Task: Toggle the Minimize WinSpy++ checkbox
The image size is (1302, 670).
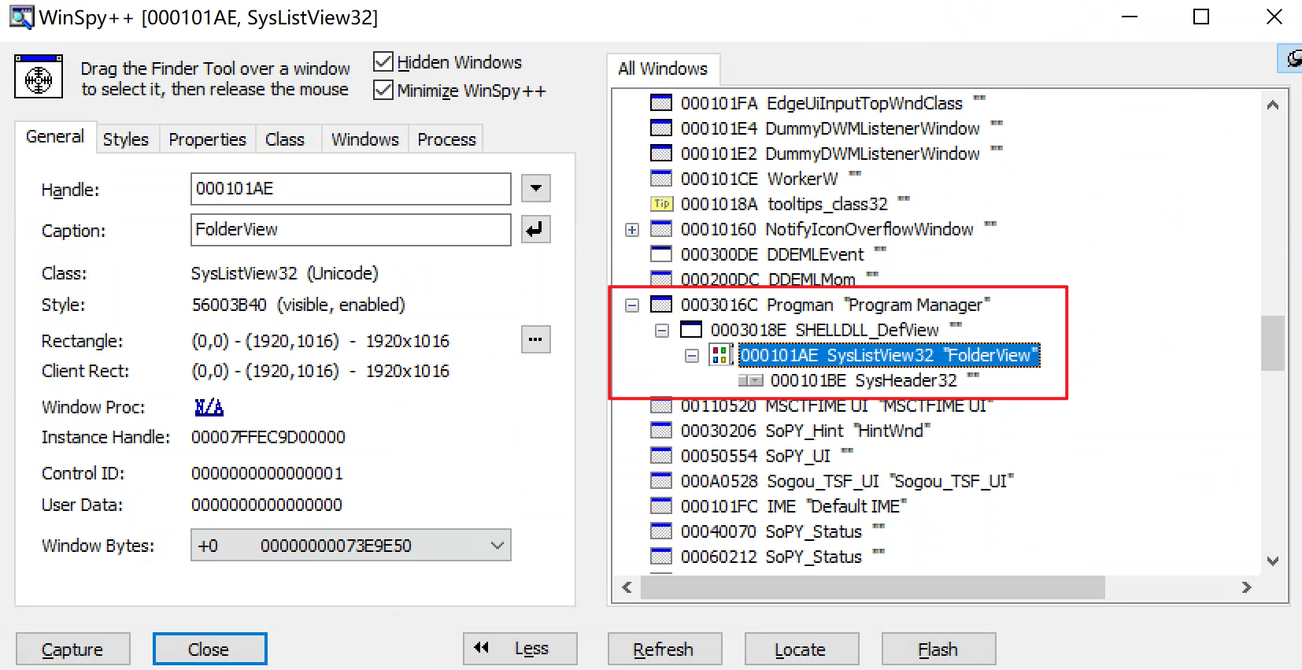Action: point(383,90)
